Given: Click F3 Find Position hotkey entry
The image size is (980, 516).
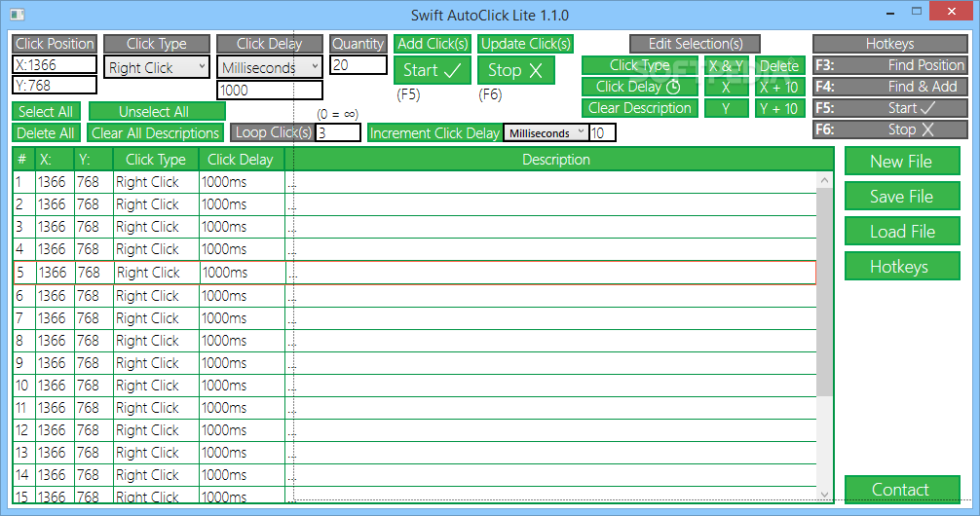Looking at the screenshot, I should pyautogui.click(x=890, y=65).
